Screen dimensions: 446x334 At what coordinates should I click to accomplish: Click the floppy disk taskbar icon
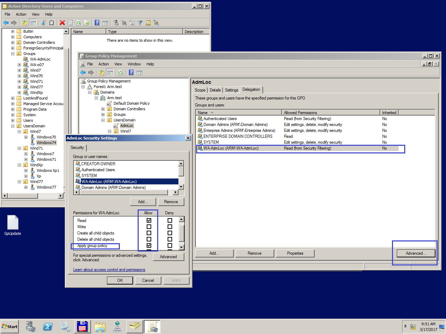point(83,326)
